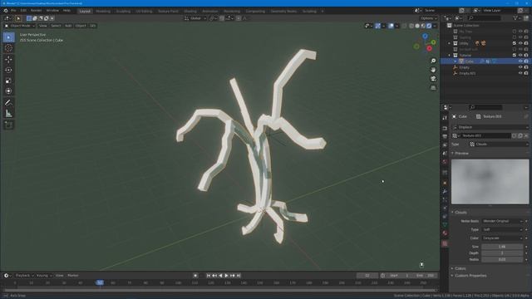Open the viewport View menu

click(42, 26)
